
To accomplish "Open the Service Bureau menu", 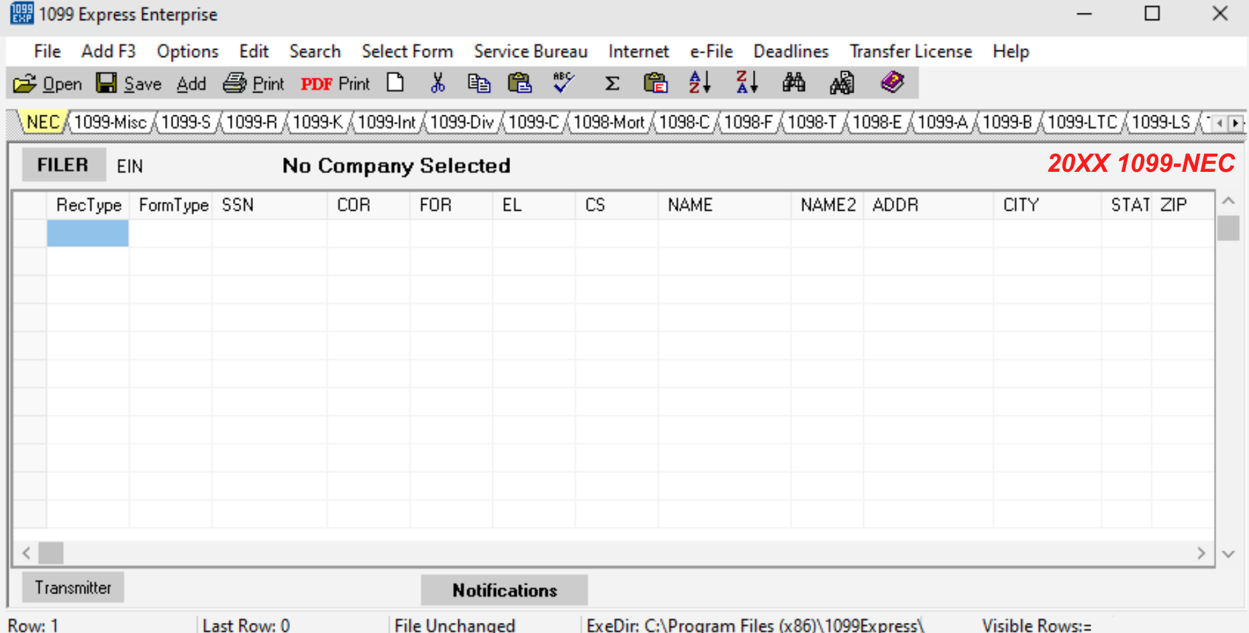I will [530, 52].
